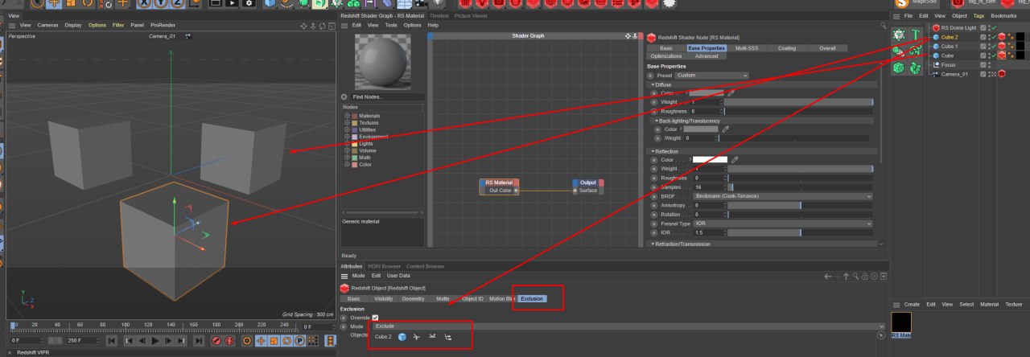Click eyedropper beside Translucency Color

[x=725, y=129]
